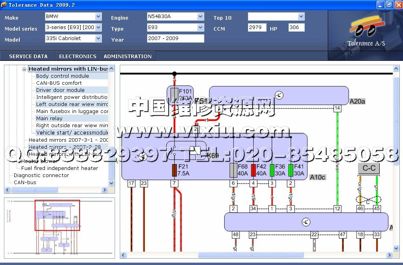Select Diagnostic connector tree entry
403x265 pixels.
click(41, 175)
